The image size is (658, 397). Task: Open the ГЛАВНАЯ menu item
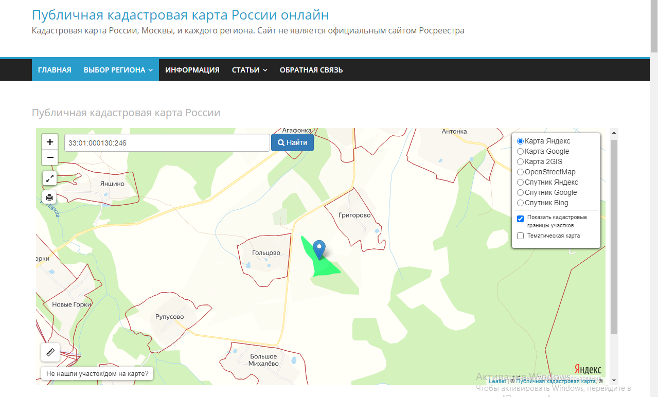54,69
